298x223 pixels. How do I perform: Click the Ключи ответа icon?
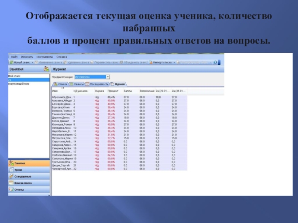pos(12,183)
